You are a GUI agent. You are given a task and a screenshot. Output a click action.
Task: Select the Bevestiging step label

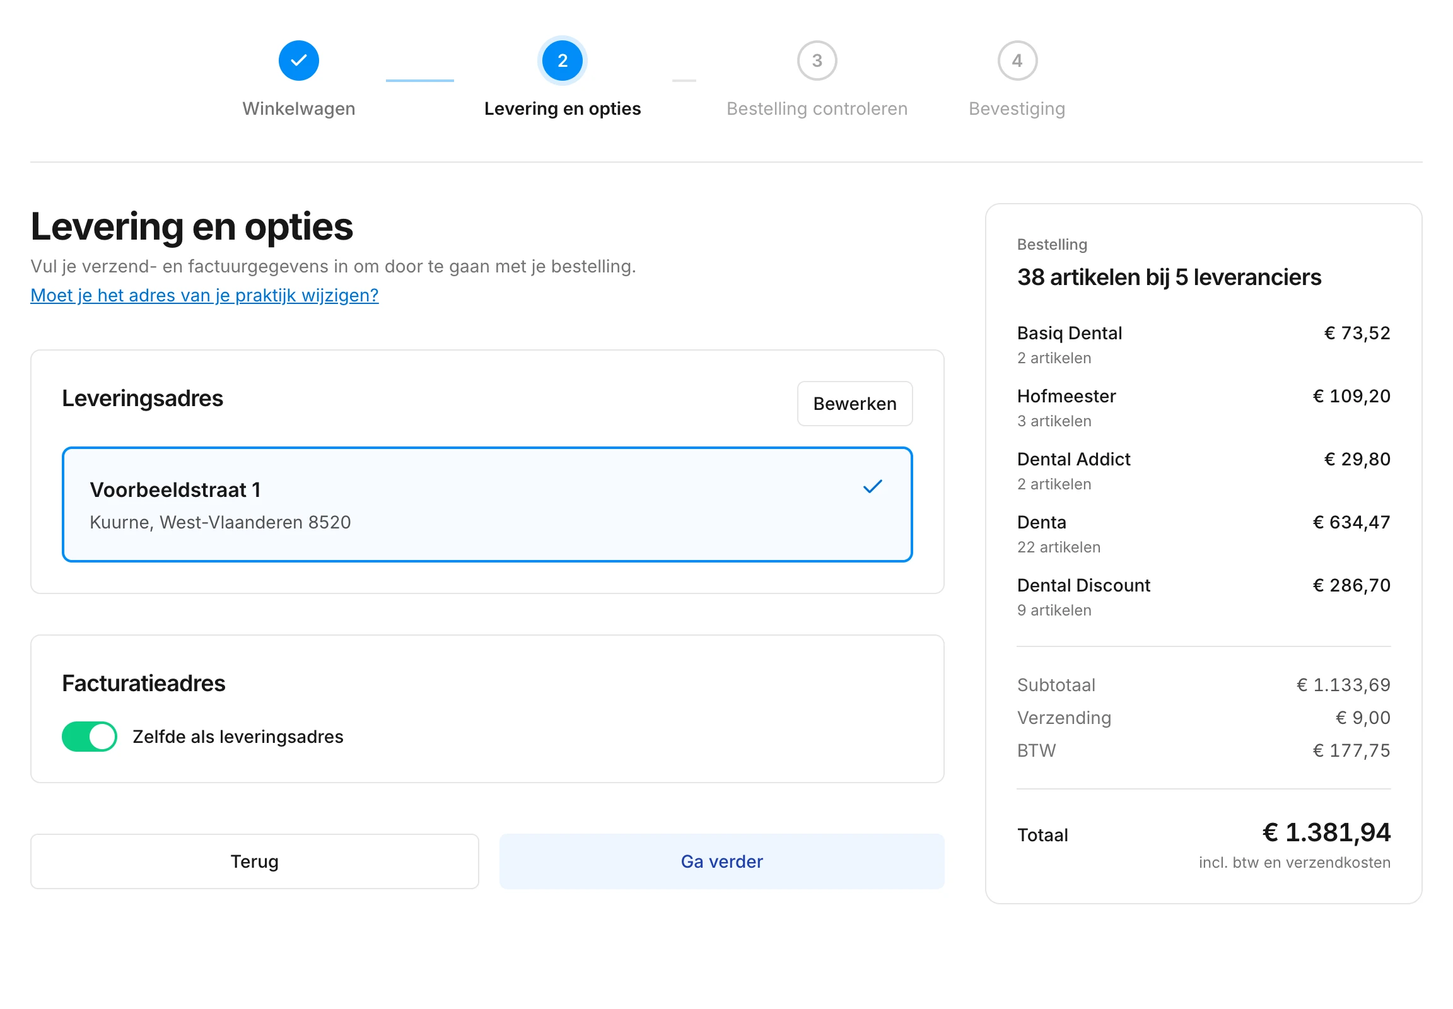[x=1017, y=108]
